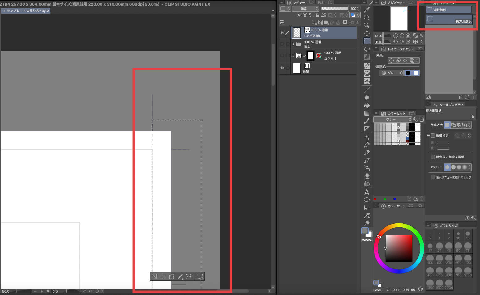Viewport: 480px width, 295px height.
Task: Expand the 隠し layer folder
Action: (x=293, y=44)
